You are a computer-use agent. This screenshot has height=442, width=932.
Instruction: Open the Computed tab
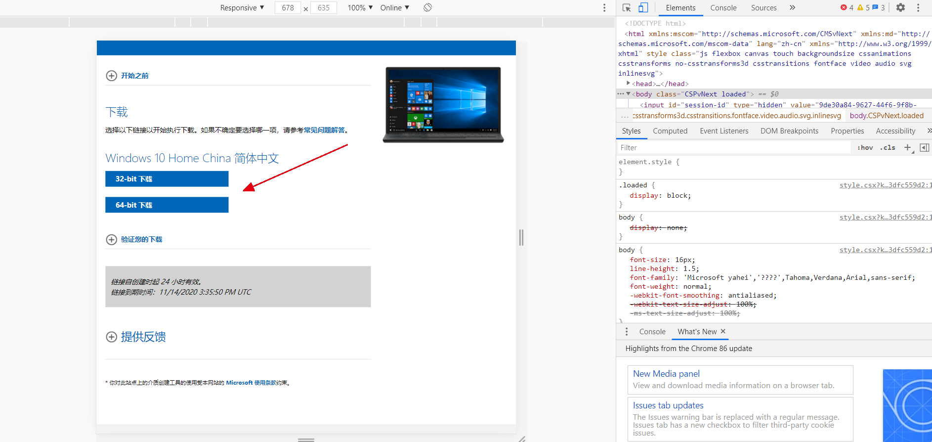[670, 131]
